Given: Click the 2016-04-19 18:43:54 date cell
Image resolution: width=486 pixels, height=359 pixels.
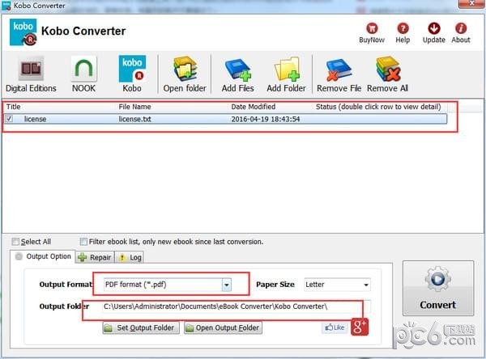Looking at the screenshot, I should [x=266, y=119].
